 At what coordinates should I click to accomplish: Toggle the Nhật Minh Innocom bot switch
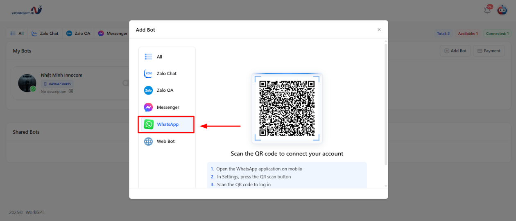pyautogui.click(x=126, y=83)
